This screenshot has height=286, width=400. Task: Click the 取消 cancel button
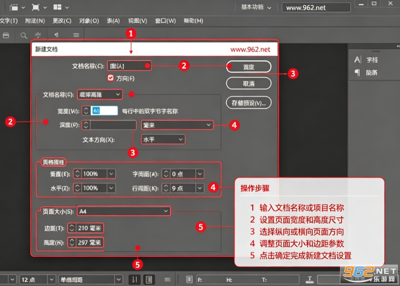(x=249, y=83)
